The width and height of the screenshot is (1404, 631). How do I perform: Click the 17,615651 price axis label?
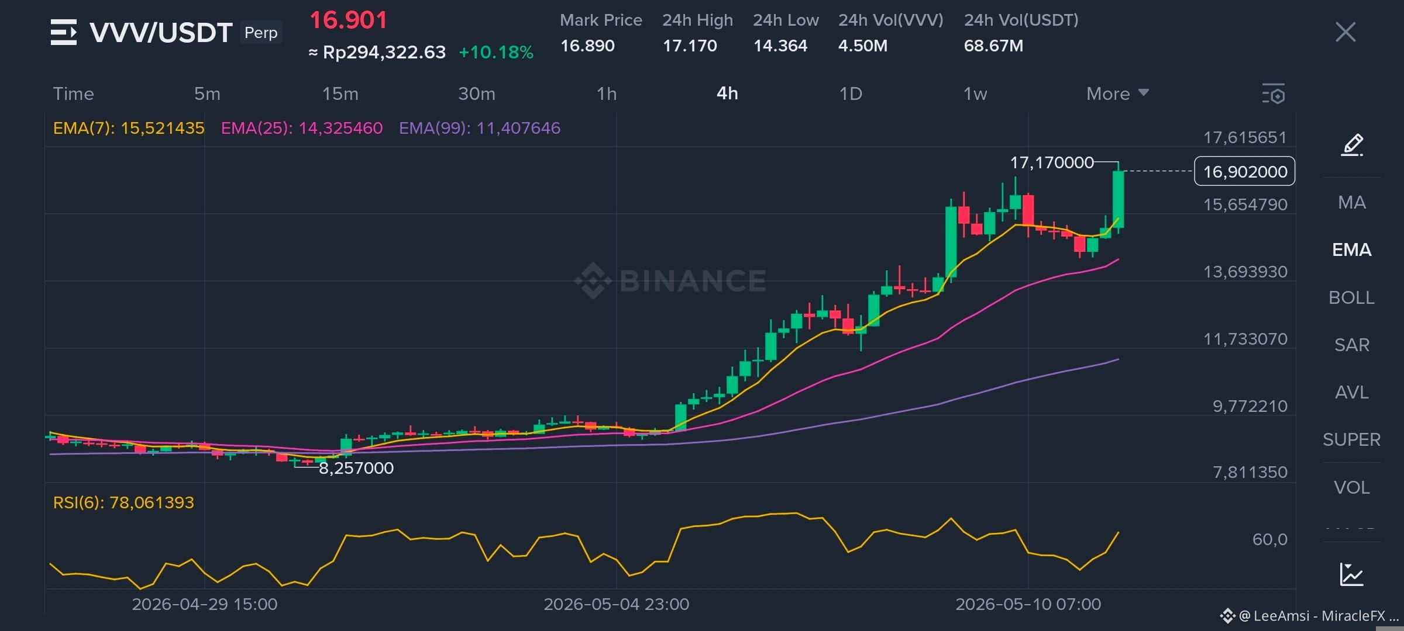(1245, 137)
